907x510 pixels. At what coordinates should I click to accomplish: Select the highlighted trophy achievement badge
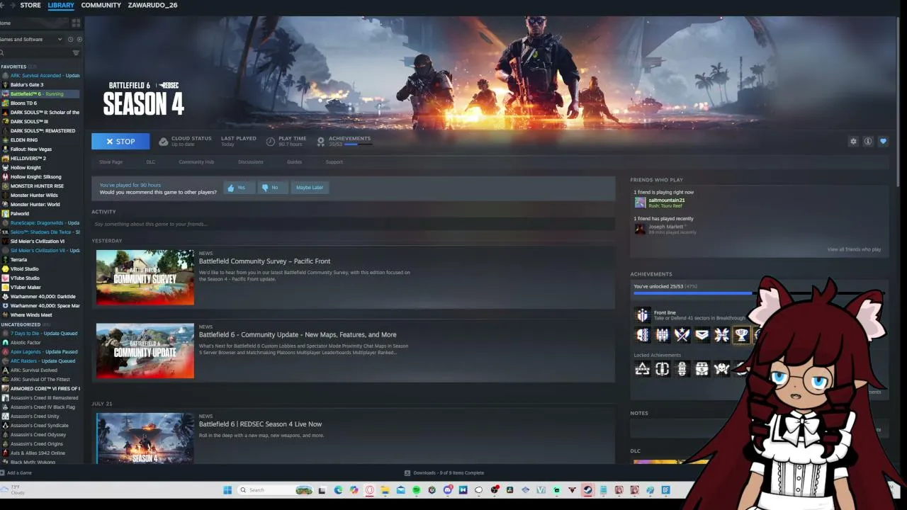[741, 335]
